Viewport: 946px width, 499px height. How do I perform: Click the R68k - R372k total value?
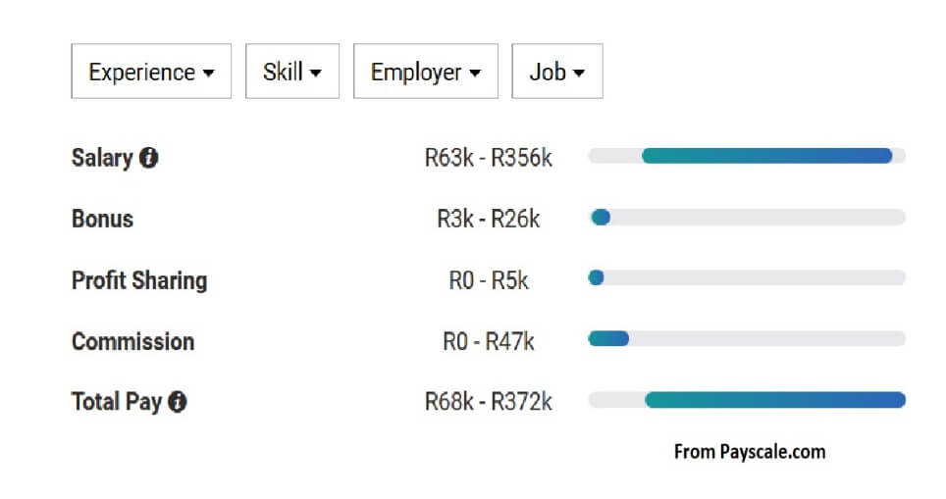(x=488, y=401)
